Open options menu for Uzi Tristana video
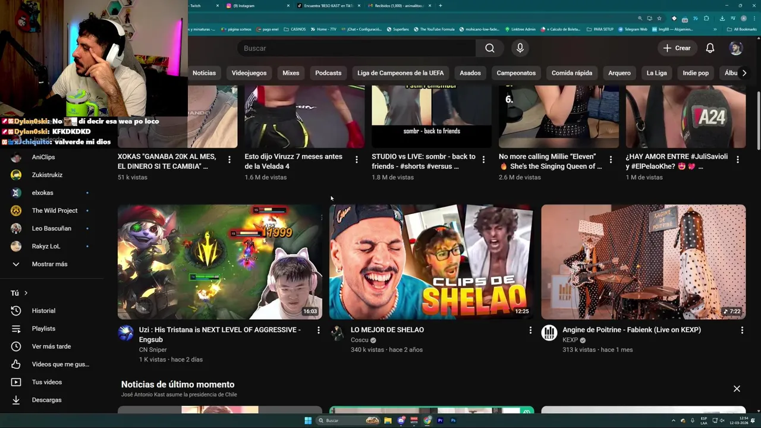Image resolution: width=761 pixels, height=428 pixels. (318, 330)
